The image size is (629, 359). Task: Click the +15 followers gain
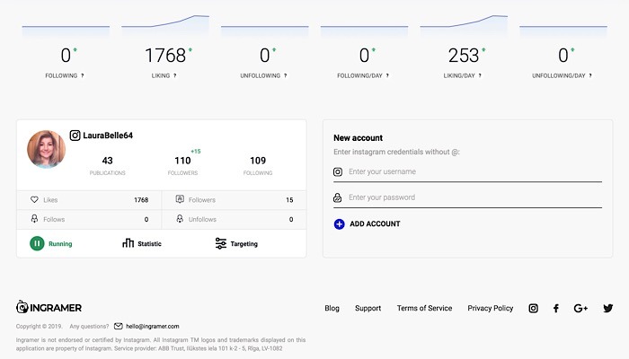pos(196,152)
